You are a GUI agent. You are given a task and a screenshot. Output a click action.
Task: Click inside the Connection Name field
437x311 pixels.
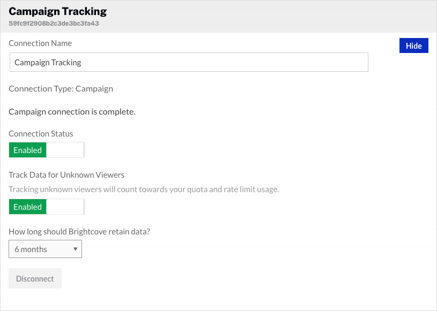click(189, 62)
